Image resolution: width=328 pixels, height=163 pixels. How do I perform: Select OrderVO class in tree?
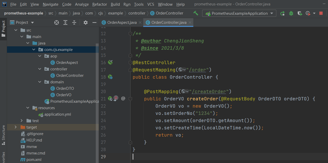pos(64,95)
